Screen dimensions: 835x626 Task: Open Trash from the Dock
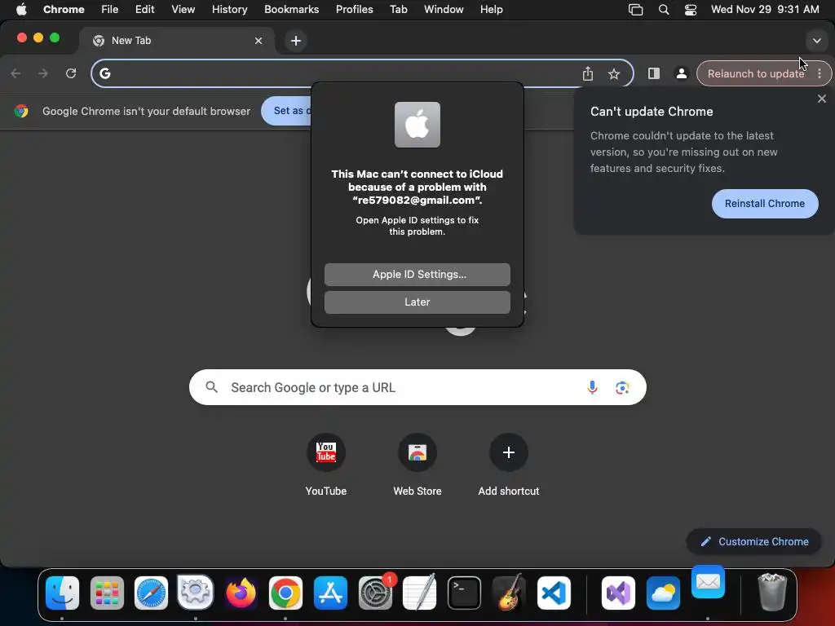(772, 592)
